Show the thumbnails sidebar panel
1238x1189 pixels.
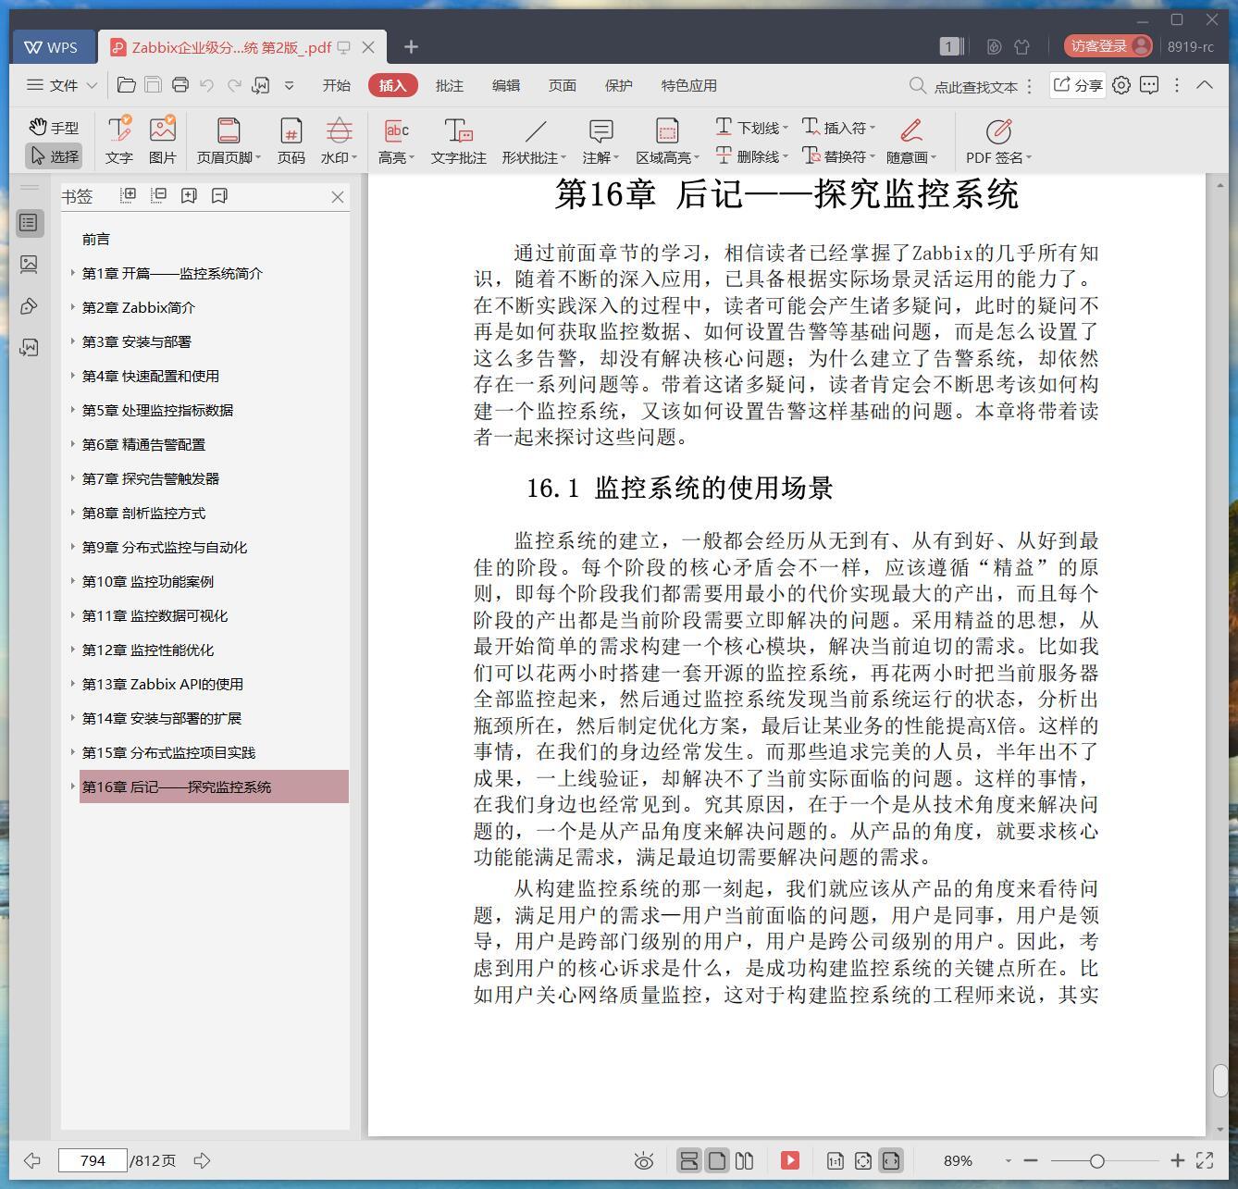[x=29, y=265]
